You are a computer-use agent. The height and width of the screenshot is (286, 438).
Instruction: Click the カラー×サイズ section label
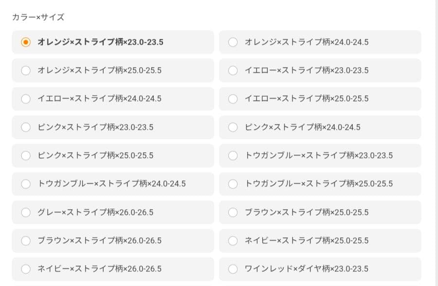[x=38, y=17]
